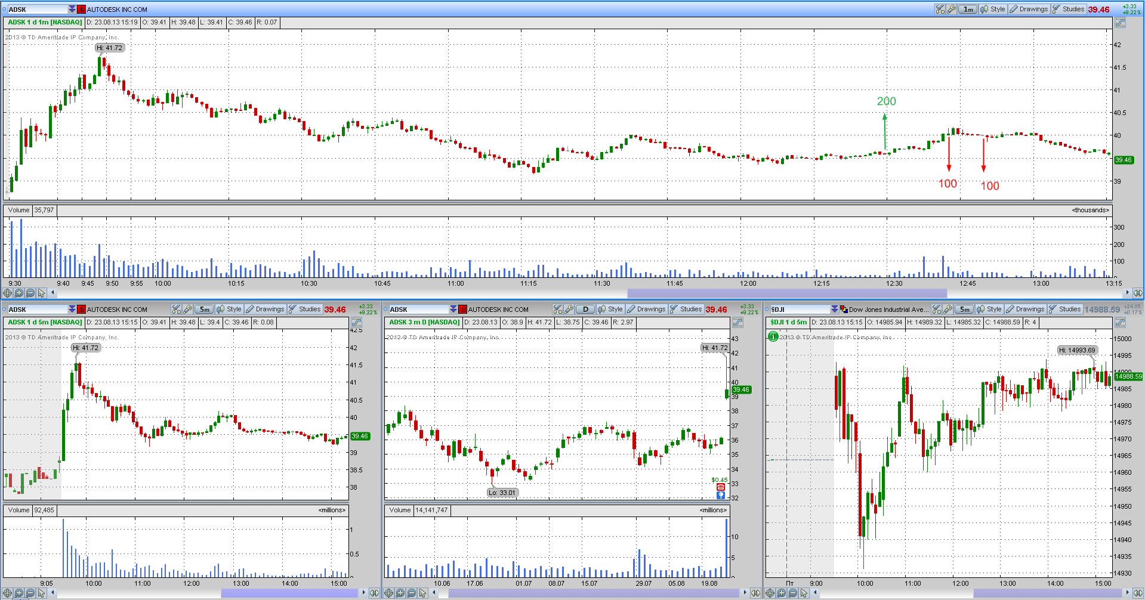Toggle the D timeframe button on daily chart
The width and height of the screenshot is (1145, 600).
(585, 309)
